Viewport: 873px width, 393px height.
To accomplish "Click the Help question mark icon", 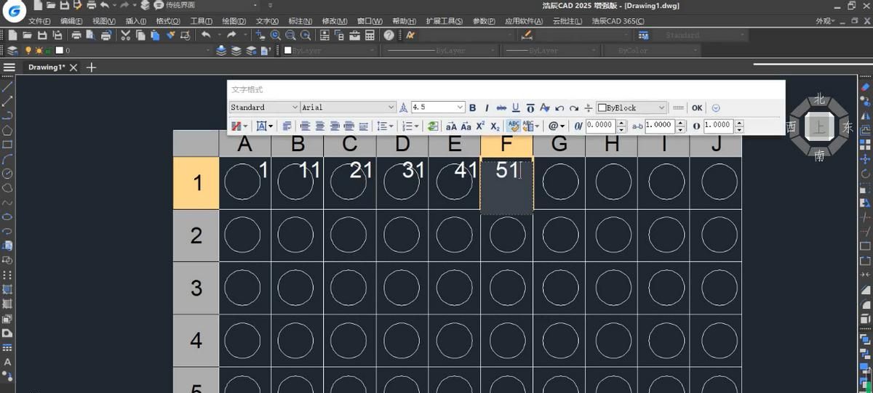I will click(x=389, y=35).
